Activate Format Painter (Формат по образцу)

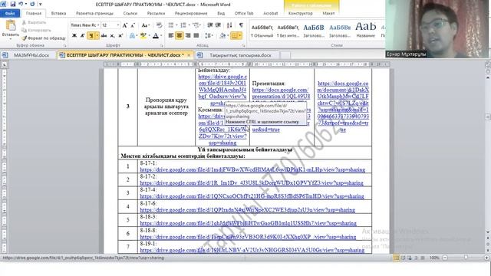44,38
